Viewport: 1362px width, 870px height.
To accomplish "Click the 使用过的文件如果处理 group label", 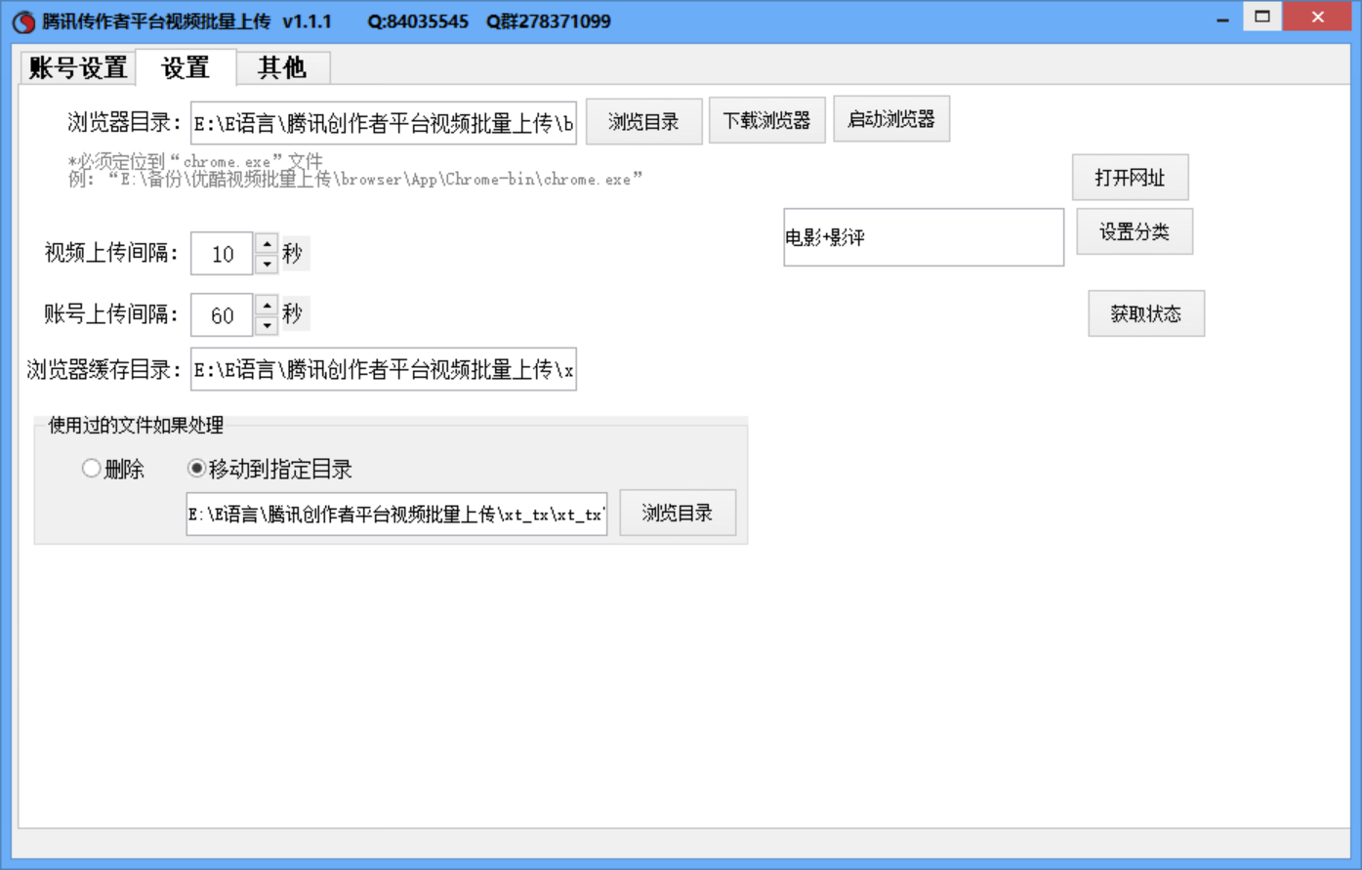I will pos(136,425).
